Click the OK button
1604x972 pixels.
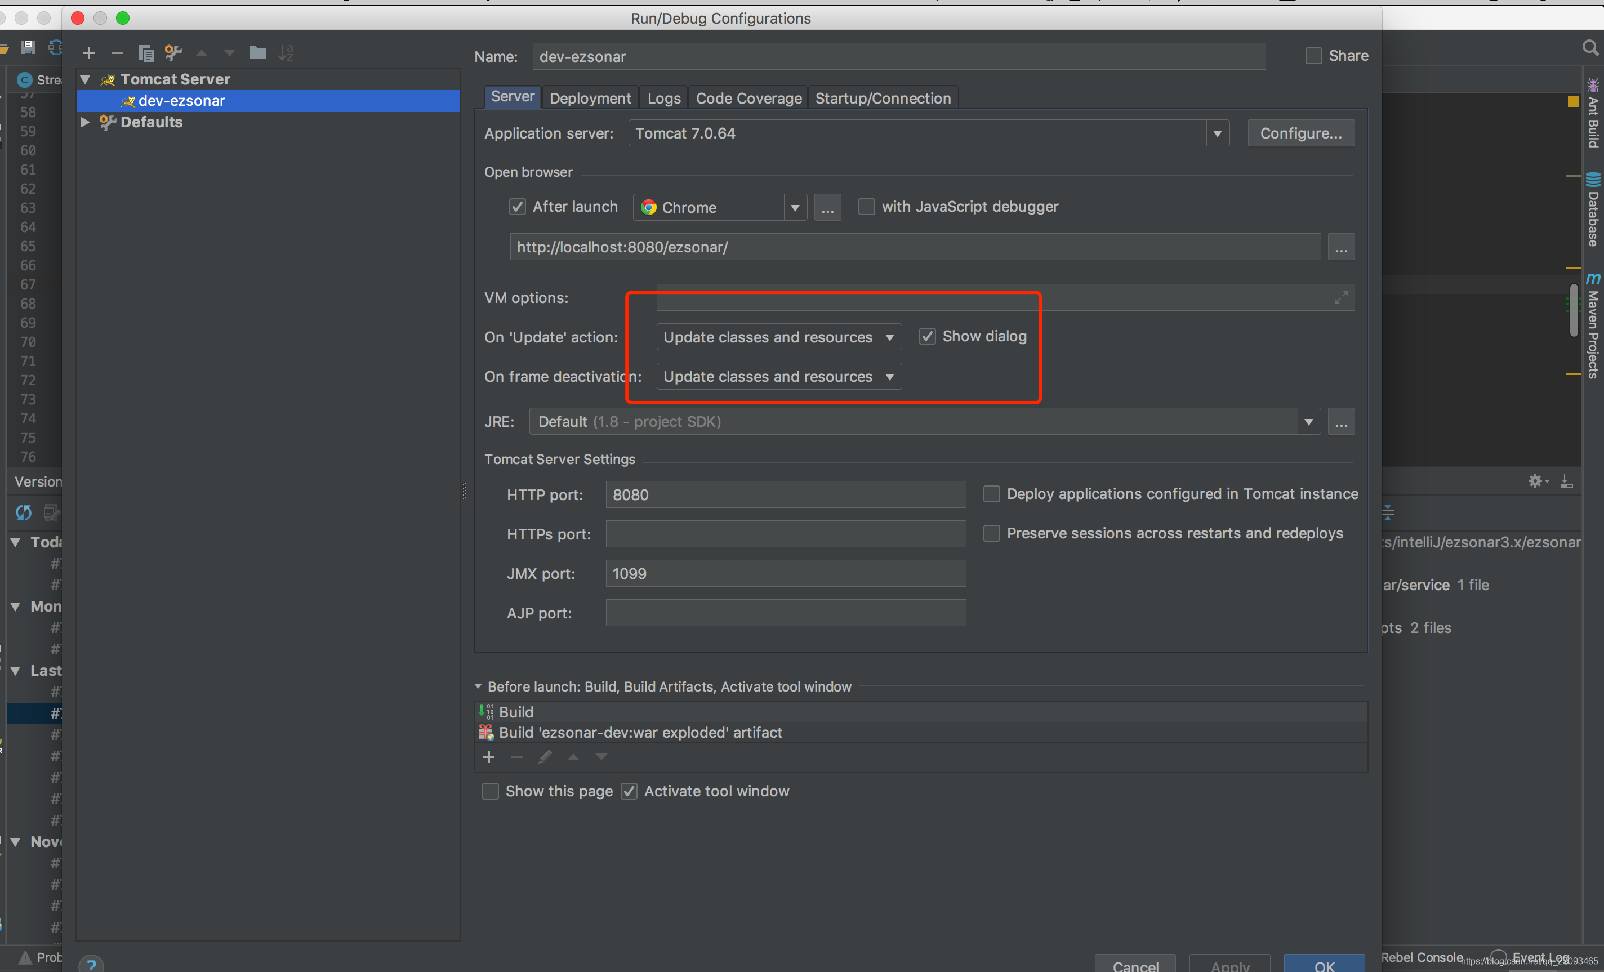pos(1324,965)
